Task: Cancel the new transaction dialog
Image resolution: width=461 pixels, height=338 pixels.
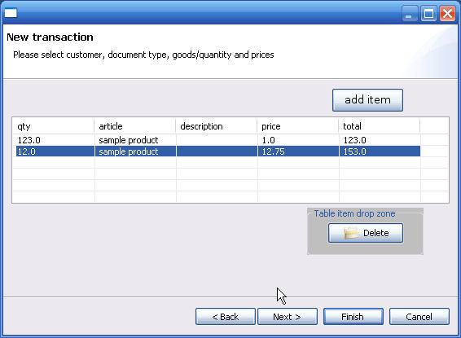Action: 419,317
